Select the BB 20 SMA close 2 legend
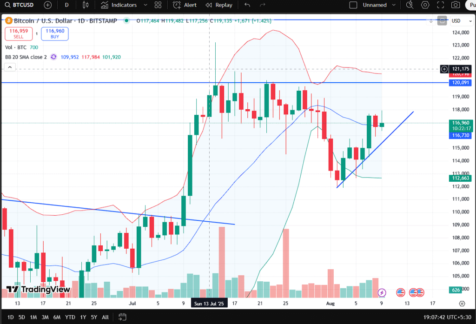The image size is (476, 324). pos(26,57)
